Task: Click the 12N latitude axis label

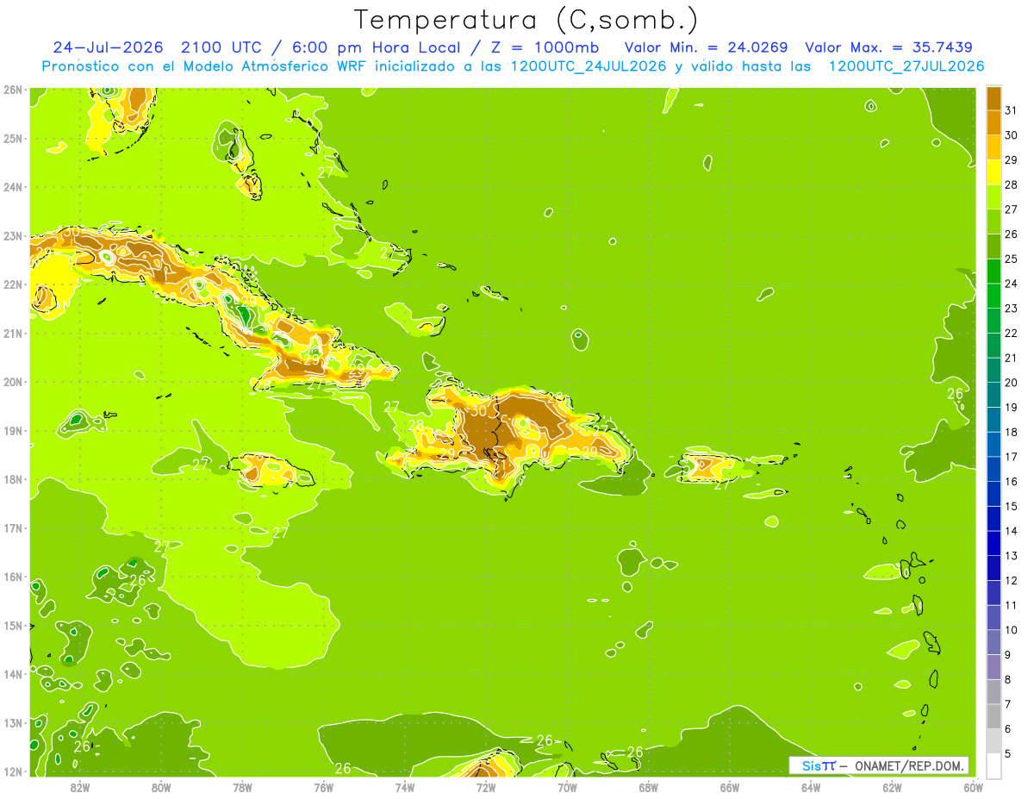Action: (x=12, y=771)
